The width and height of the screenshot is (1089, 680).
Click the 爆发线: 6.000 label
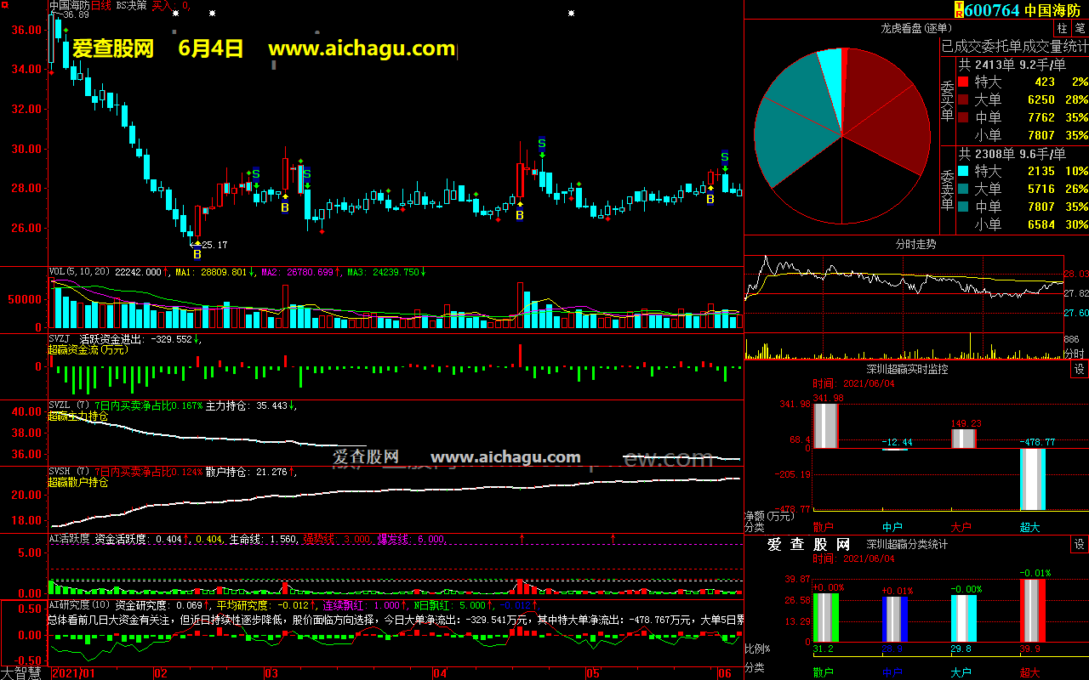pyautogui.click(x=412, y=538)
